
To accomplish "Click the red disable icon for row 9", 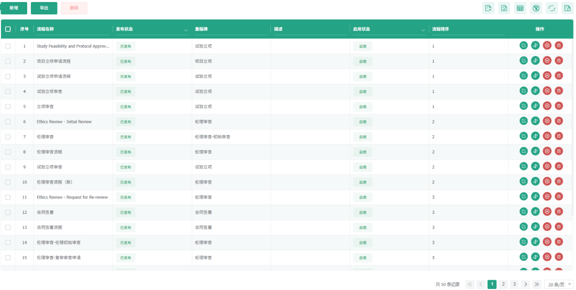I will click(x=547, y=167).
